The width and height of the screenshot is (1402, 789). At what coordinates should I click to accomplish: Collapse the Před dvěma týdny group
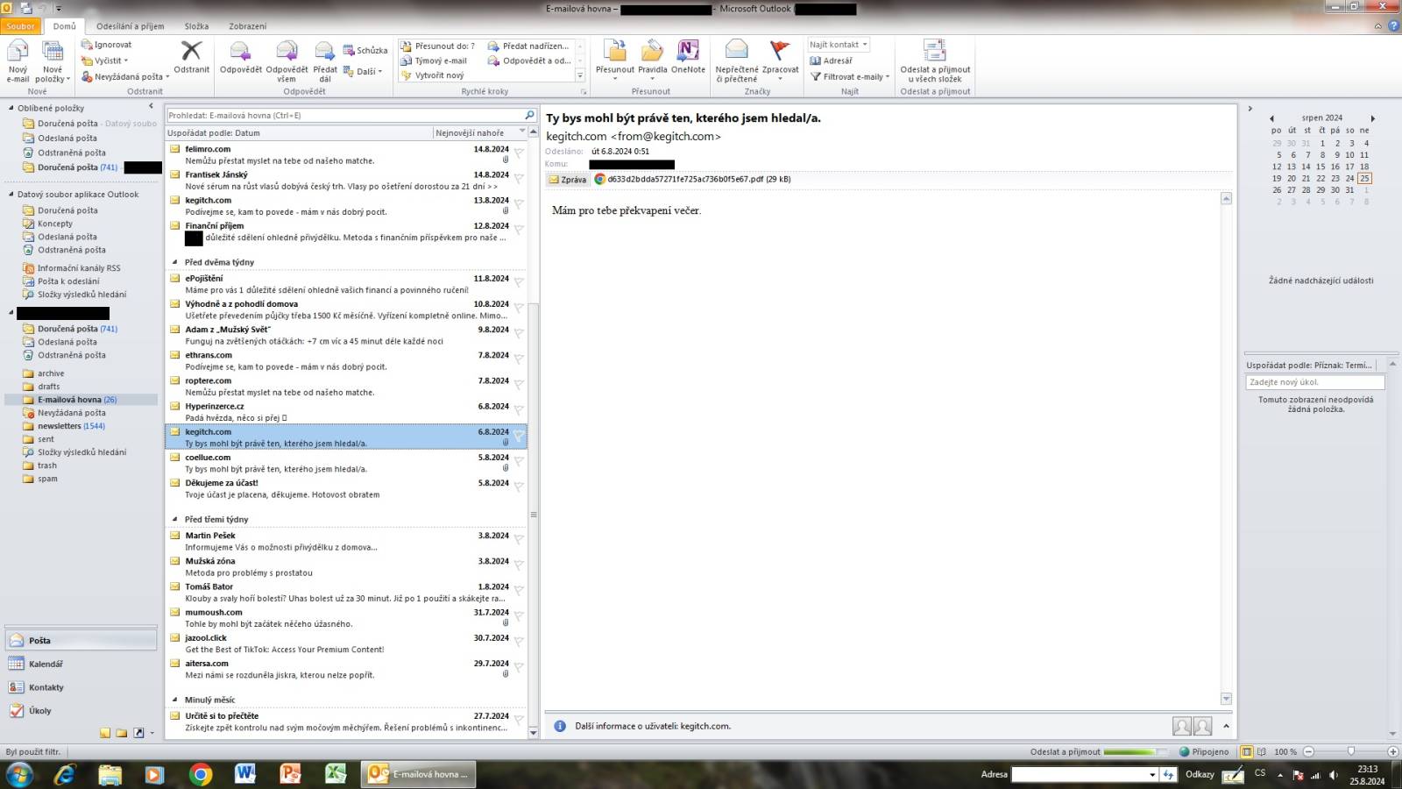point(174,262)
